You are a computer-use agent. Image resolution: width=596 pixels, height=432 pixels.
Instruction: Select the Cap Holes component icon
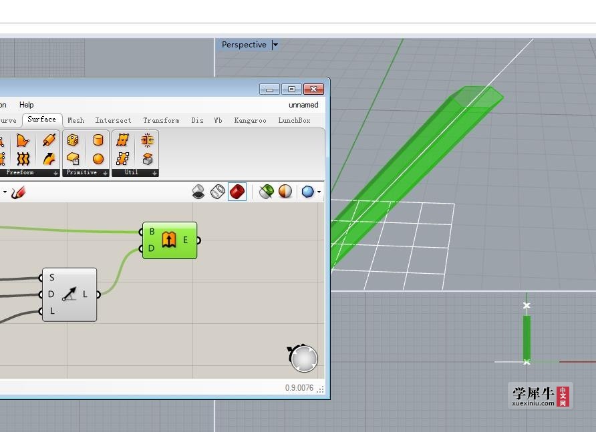[x=148, y=158]
